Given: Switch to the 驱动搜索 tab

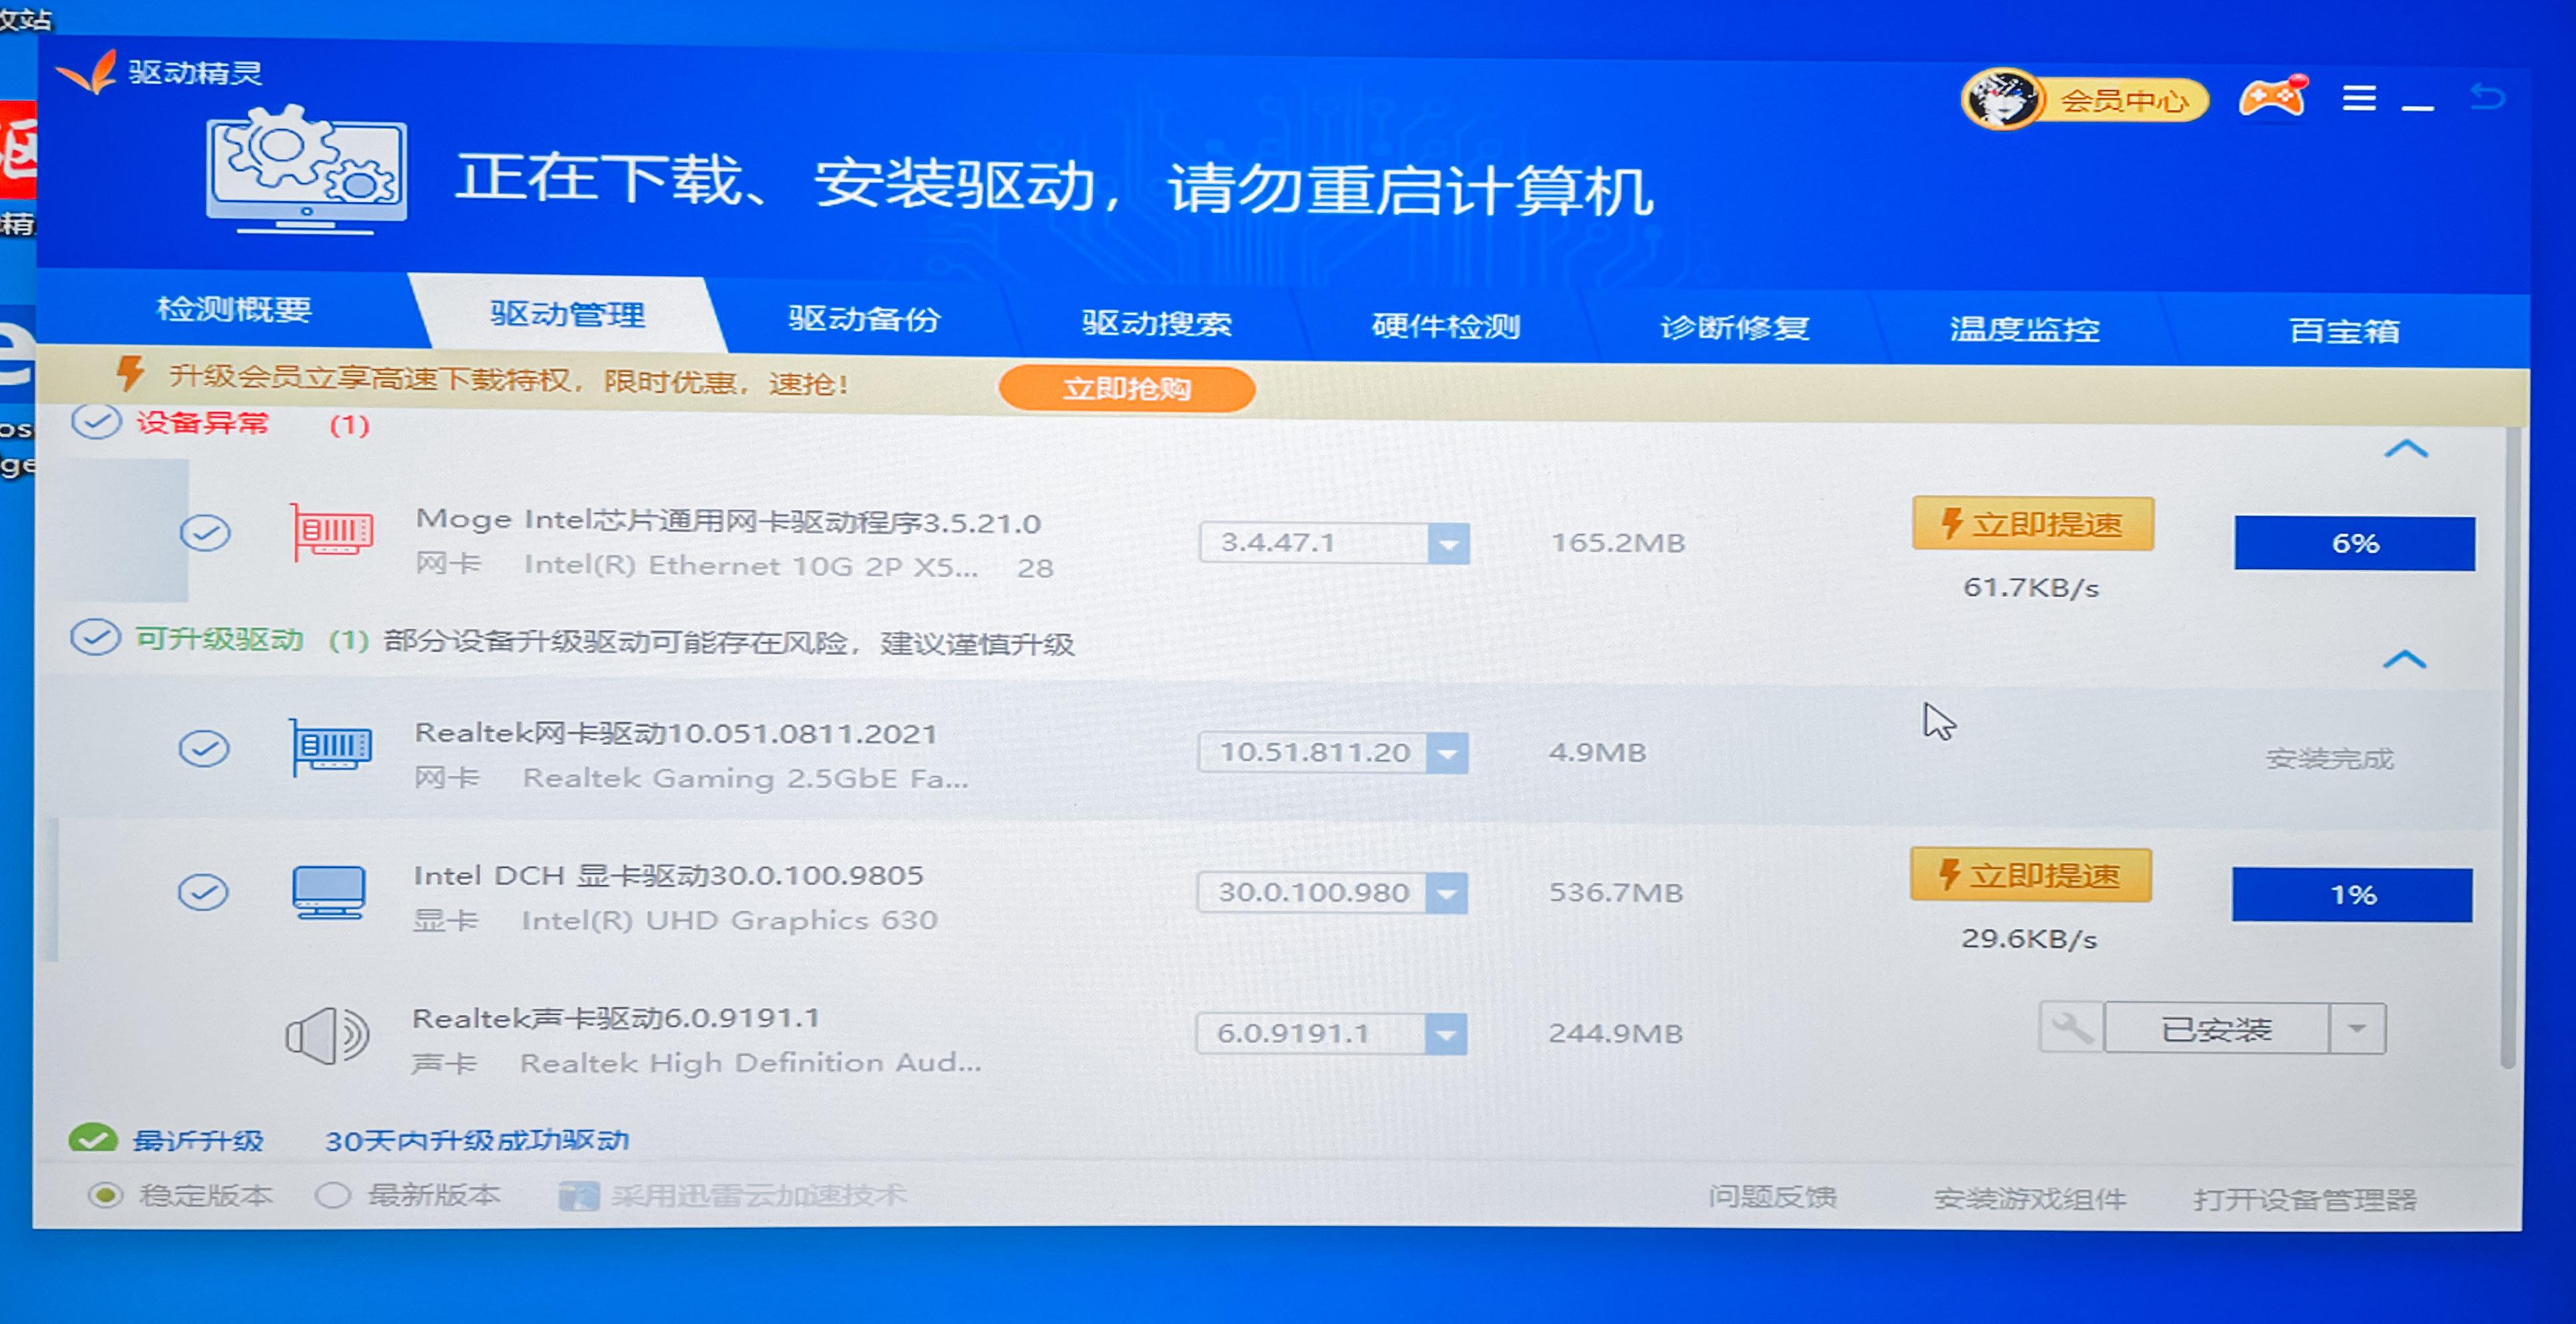Looking at the screenshot, I should click(1157, 323).
